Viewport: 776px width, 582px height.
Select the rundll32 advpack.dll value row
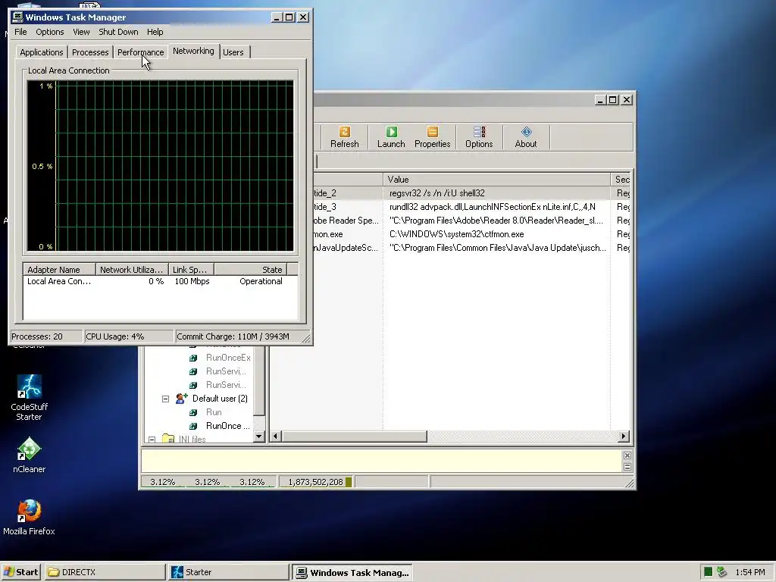[x=472, y=207]
